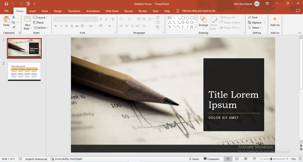Switch to the Transitions tab

(x=74, y=11)
